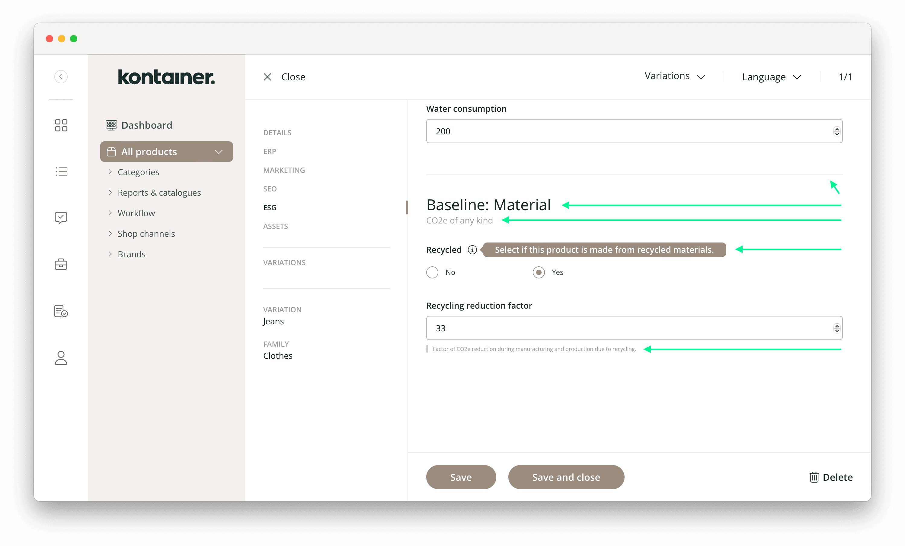Open the briefcase icon in the sidebar
This screenshot has width=905, height=546.
61,264
